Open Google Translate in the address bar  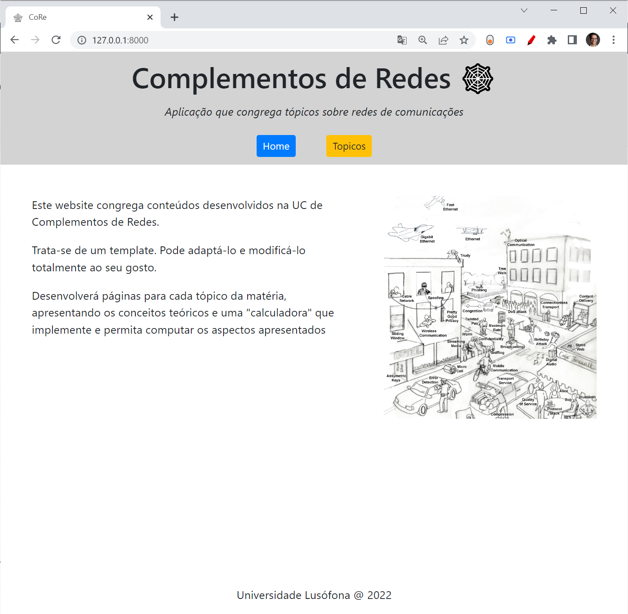point(401,40)
